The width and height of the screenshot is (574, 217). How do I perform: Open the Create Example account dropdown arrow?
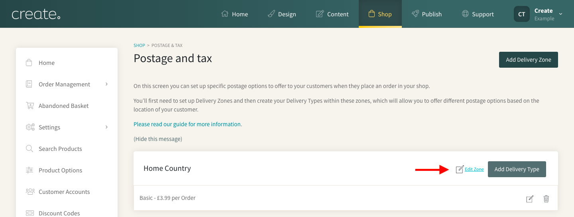(x=561, y=14)
